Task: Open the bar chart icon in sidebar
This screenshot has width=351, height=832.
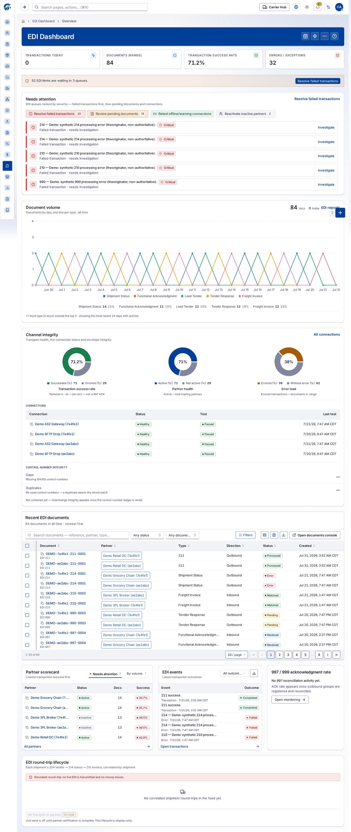Action: [x=7, y=188]
